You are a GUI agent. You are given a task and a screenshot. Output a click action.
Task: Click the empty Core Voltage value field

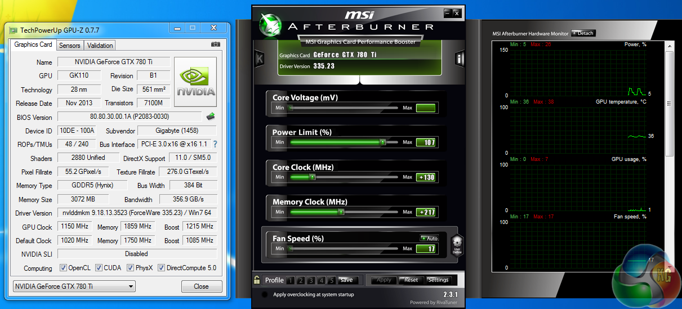426,108
